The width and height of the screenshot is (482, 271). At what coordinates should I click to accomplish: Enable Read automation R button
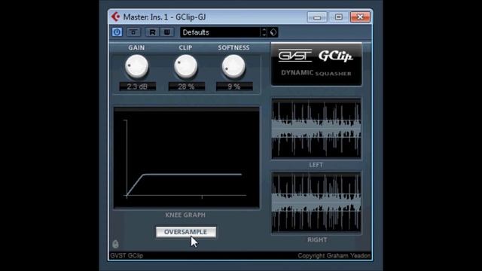click(152, 32)
